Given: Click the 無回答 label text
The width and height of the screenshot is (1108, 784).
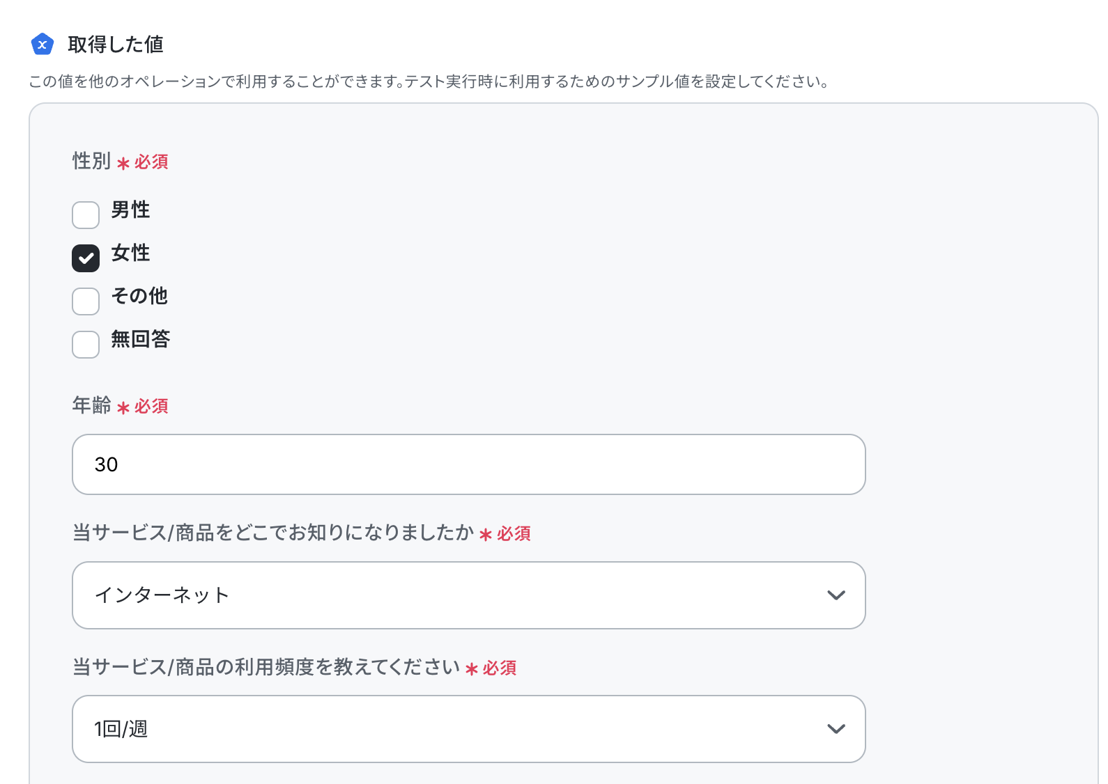Looking at the screenshot, I should coord(140,339).
